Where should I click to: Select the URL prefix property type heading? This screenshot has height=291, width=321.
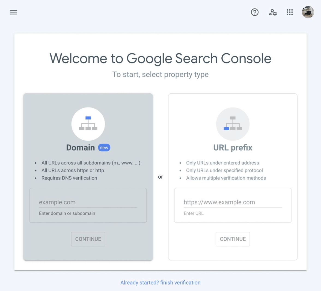point(233,148)
